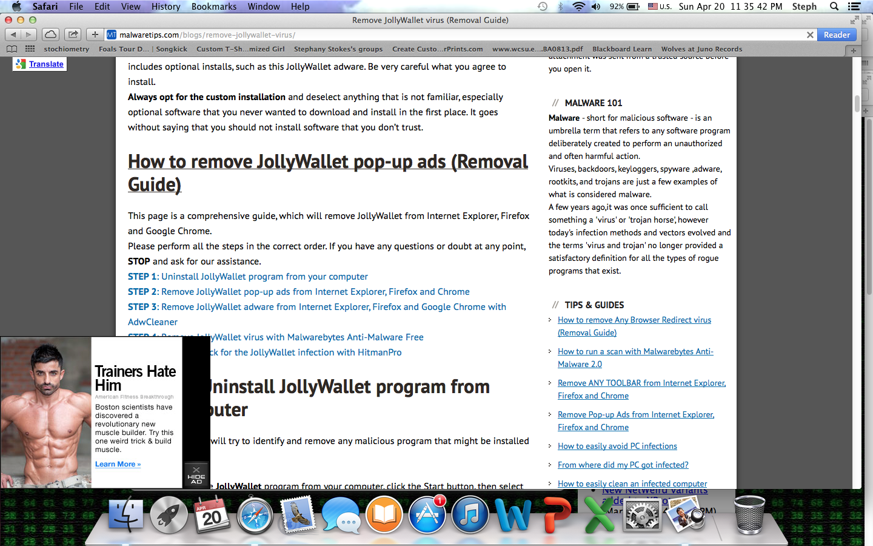Open the Bookmarks menu
This screenshot has height=546, width=873.
coord(214,7)
